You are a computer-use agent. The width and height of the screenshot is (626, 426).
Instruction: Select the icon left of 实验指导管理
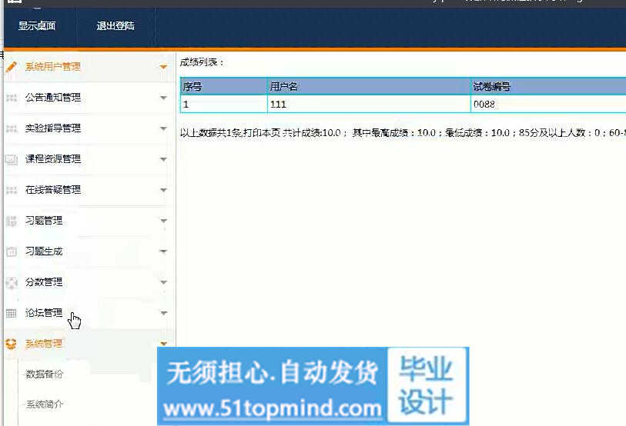click(x=11, y=128)
